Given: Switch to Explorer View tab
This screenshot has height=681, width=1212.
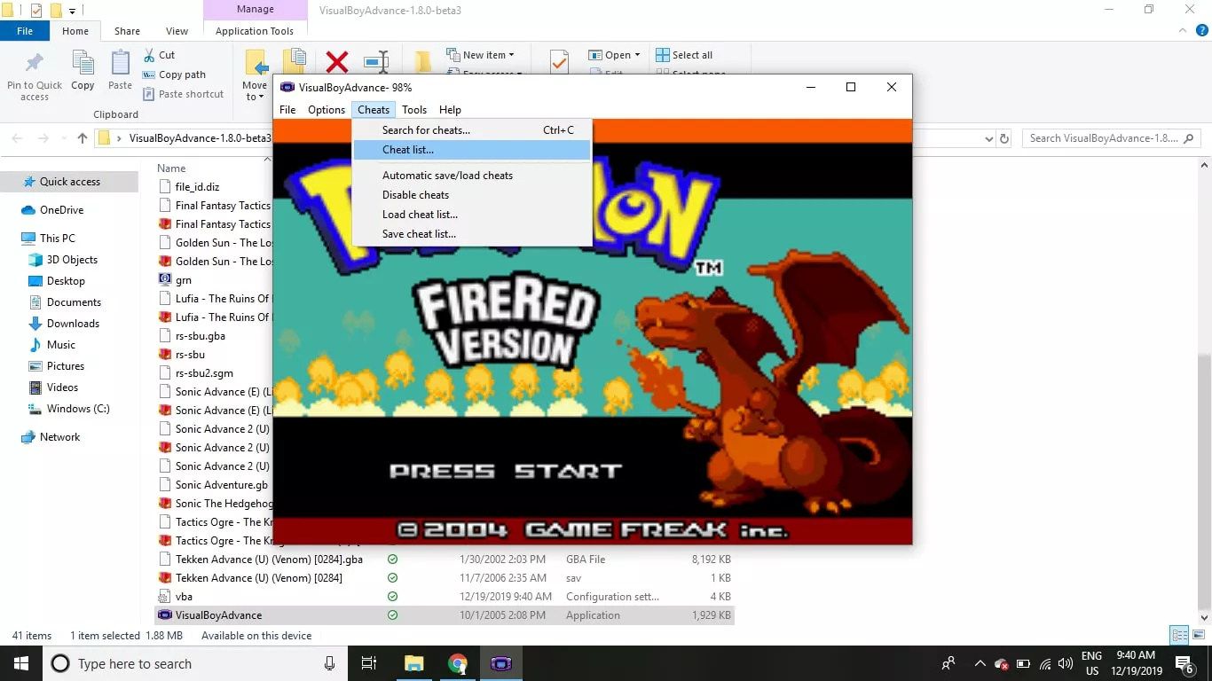Looking at the screenshot, I should tap(177, 31).
